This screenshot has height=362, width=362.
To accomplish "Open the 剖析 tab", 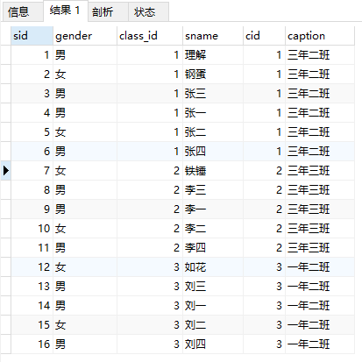I will click(108, 11).
